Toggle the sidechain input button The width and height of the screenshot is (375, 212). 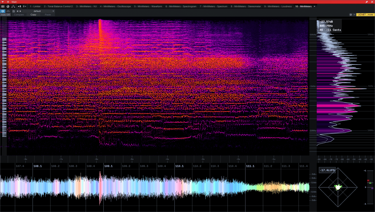[x=8, y=11]
